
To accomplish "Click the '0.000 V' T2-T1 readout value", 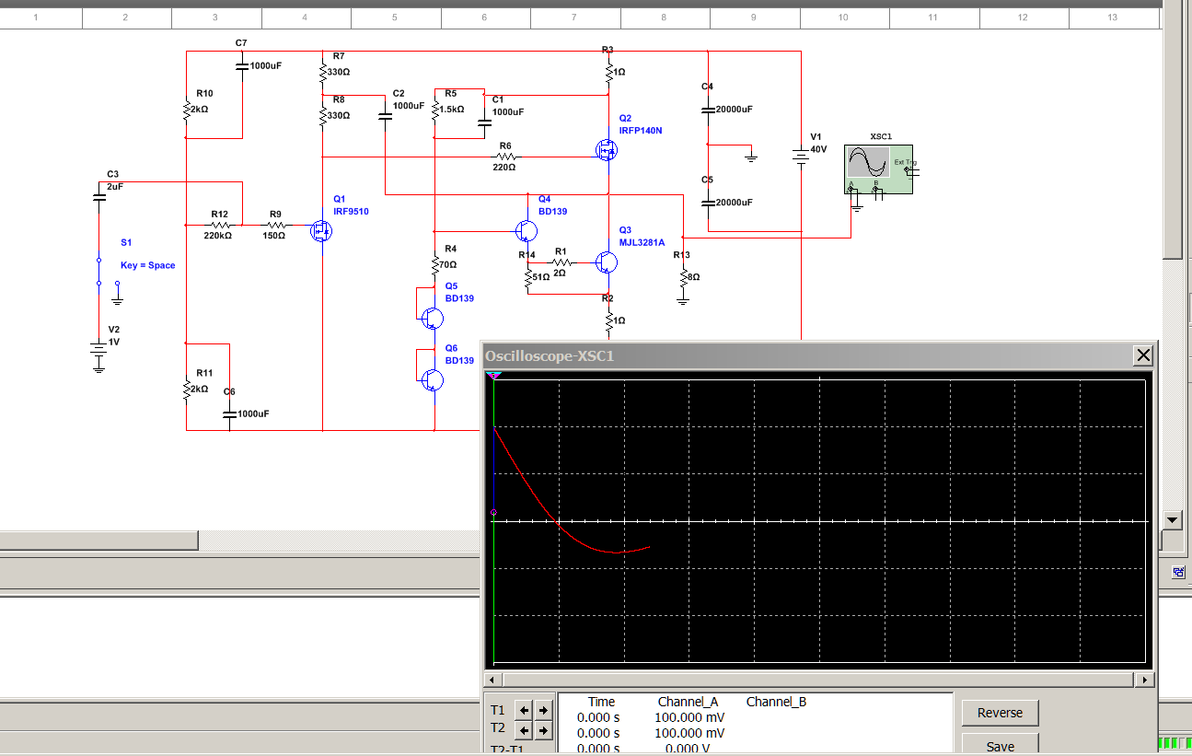I will click(x=689, y=749).
